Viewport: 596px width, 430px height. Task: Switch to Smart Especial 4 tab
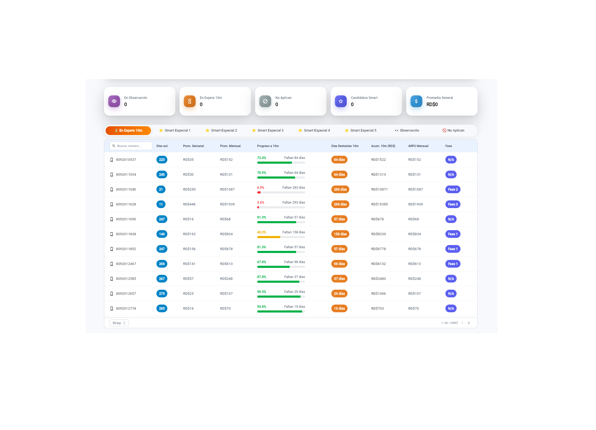click(x=314, y=130)
